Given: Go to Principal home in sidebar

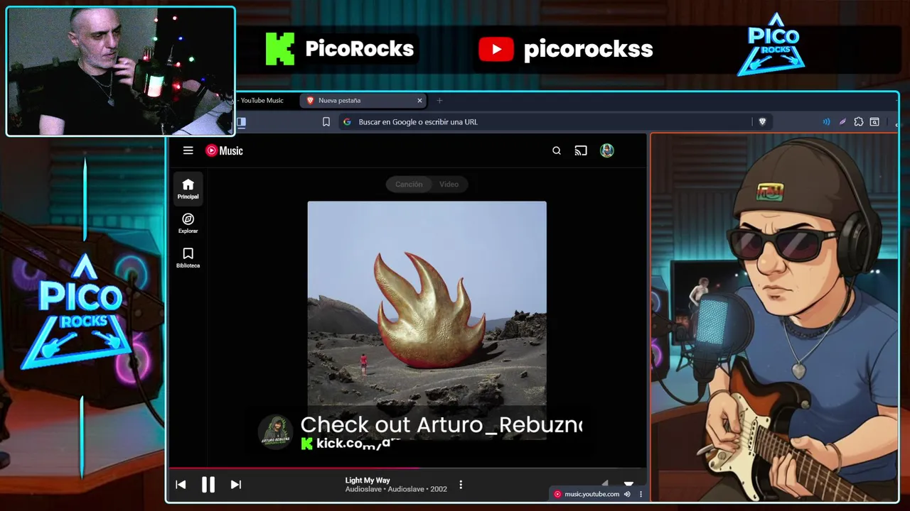Looking at the screenshot, I should pos(188,189).
